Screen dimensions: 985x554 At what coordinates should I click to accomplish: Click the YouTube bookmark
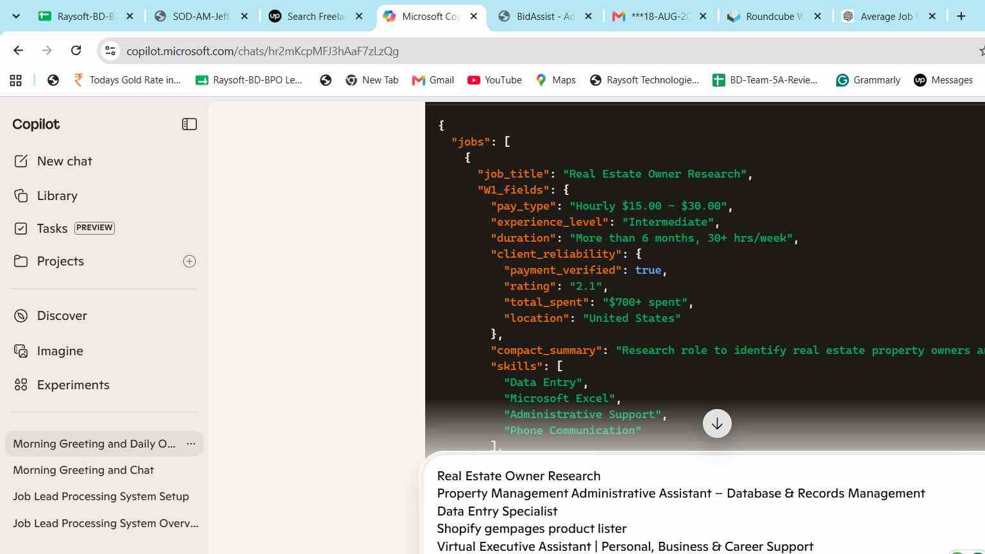(x=494, y=80)
